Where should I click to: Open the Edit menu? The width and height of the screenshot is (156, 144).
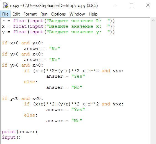click(x=16, y=14)
